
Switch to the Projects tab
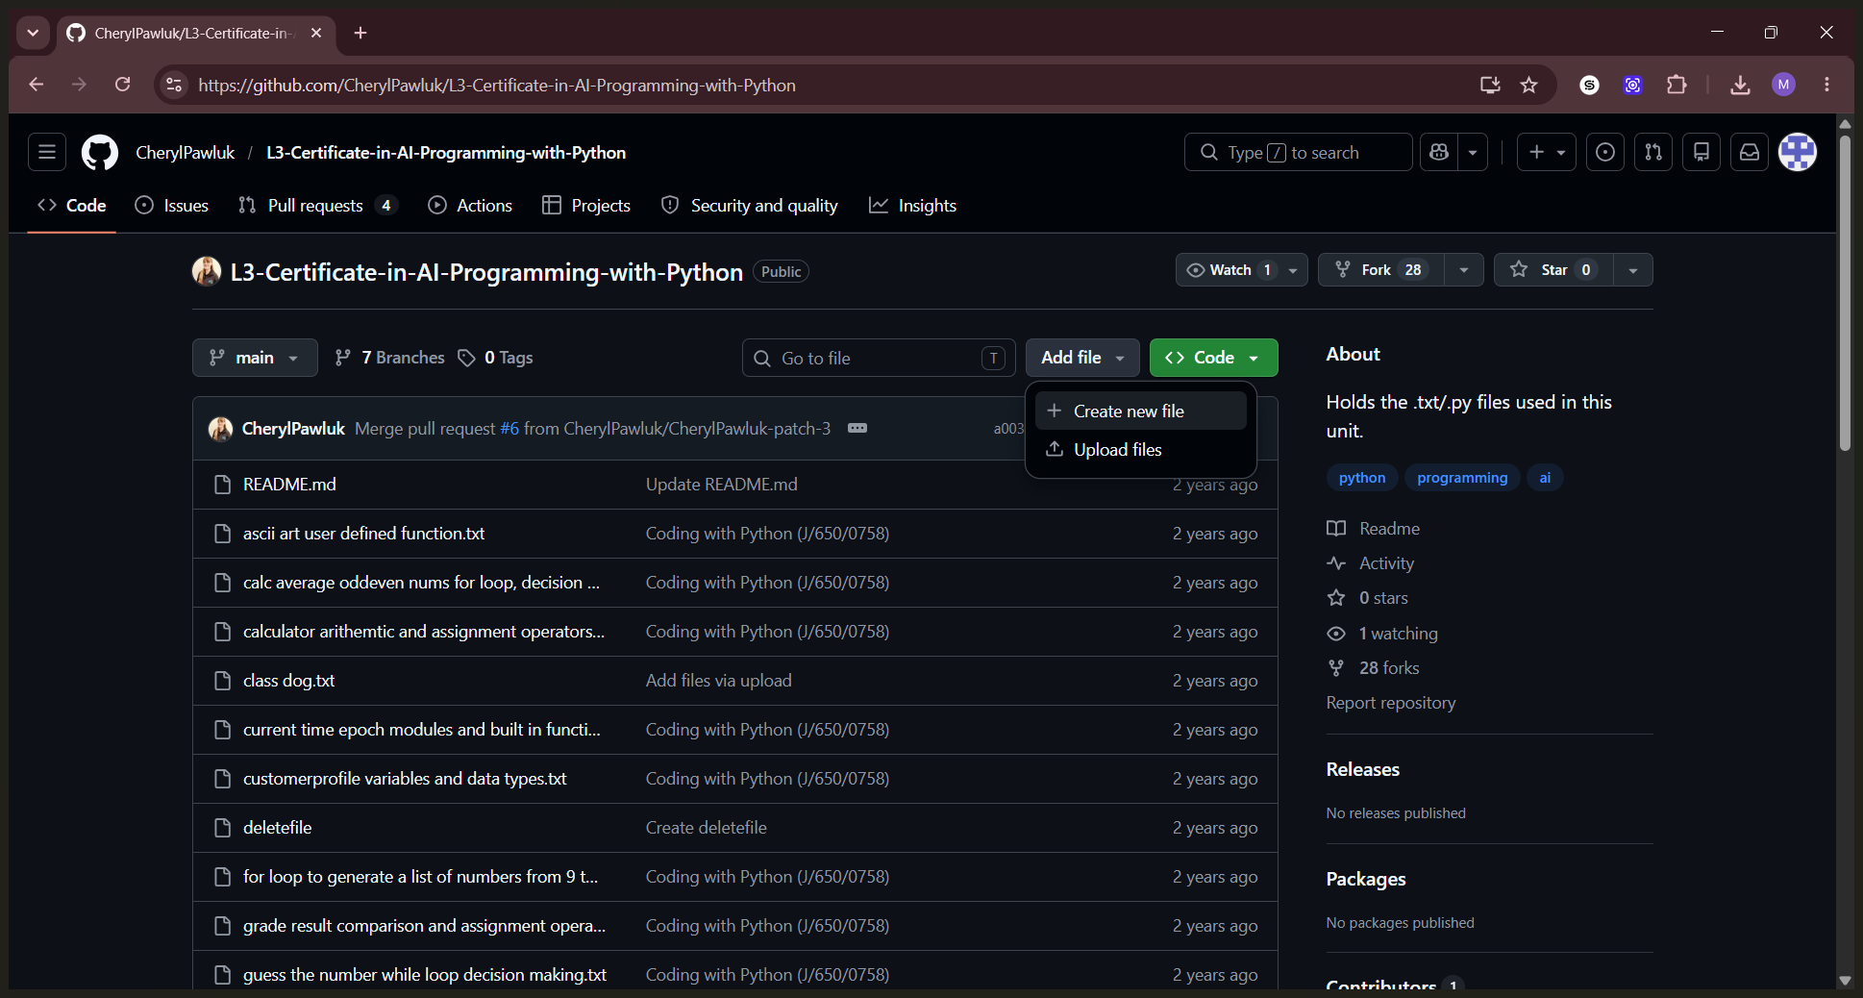click(x=586, y=206)
